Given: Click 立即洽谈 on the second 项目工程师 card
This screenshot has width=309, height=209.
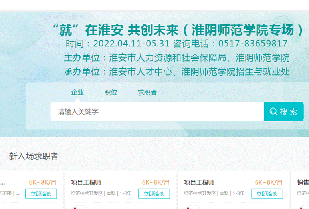Looking at the screenshot, I should [x=267, y=194].
